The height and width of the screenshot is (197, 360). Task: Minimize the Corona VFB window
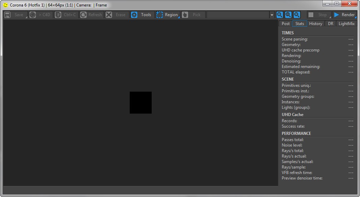(327, 4)
